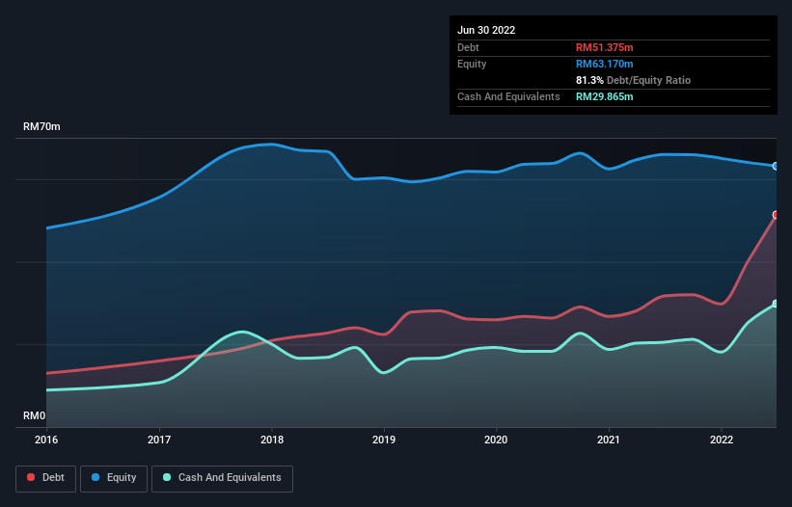792x507 pixels.
Task: Click the Equity data point at Jun 2022
Action: 776,166
